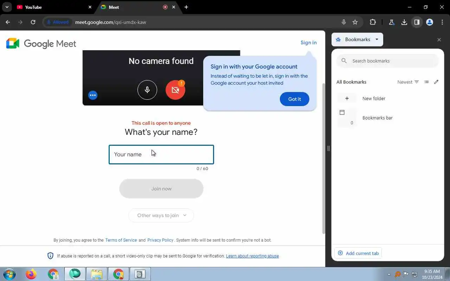Open the green round taskbar app icon
The image size is (450, 281).
click(x=75, y=274)
